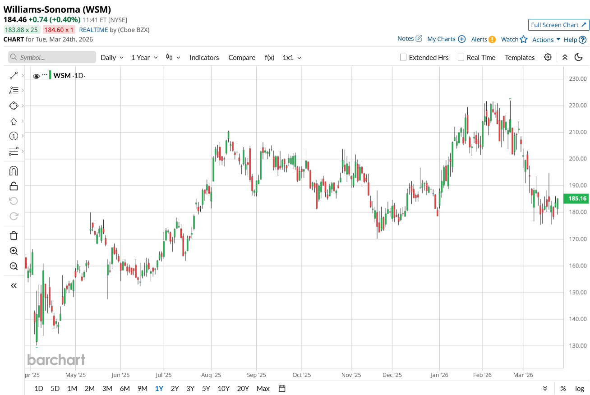Switch to dark mode moon icon
Viewport: 590px width, 395px height.
pos(579,57)
